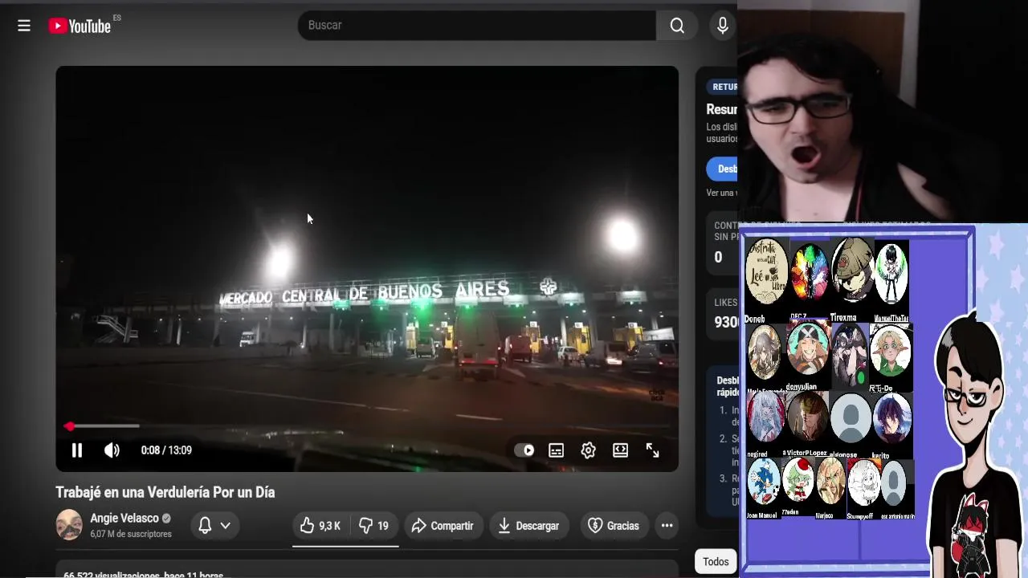This screenshot has width=1028, height=578.
Task: Open the YouTube guide hamburger menu
Action: click(x=24, y=26)
